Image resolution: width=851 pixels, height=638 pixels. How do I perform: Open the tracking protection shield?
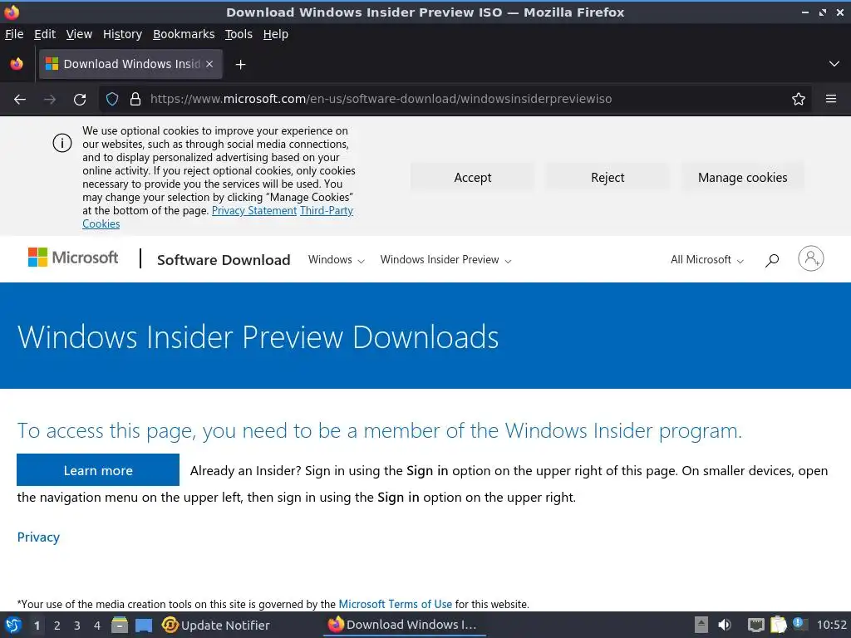tap(112, 99)
